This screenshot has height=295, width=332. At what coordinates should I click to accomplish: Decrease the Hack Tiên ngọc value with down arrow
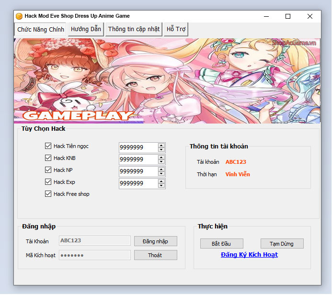(x=161, y=149)
